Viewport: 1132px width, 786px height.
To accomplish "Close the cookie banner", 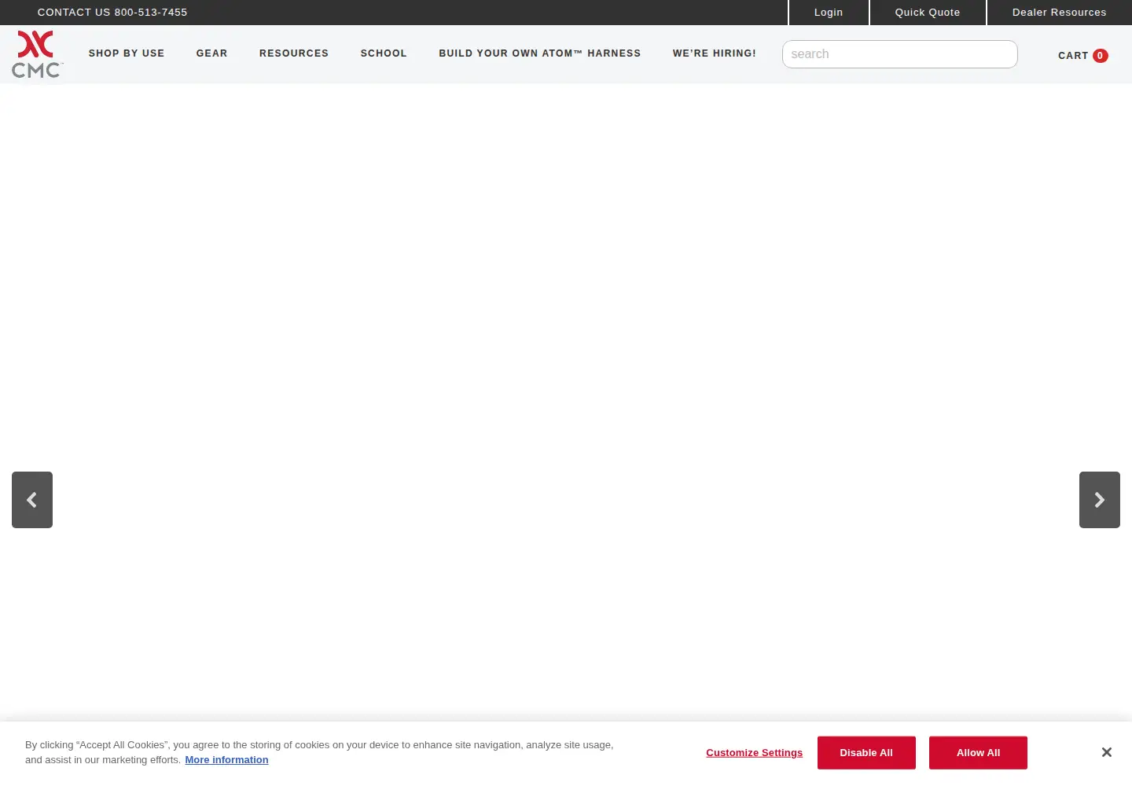I will pos(1106,752).
